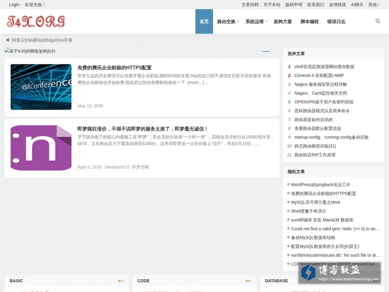The image size is (389, 292).
Task: Go to the 首页 navigation tab
Action: [x=204, y=21]
